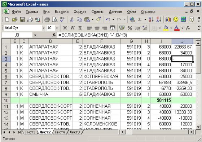Select column D header
The height and width of the screenshot is (142, 202).
point(50,41)
